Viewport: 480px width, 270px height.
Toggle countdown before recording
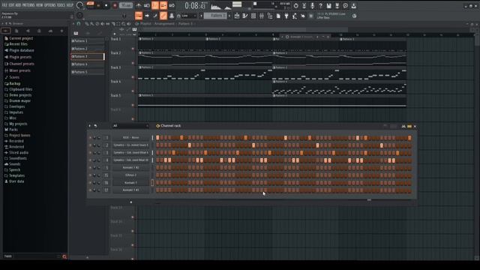[155, 5]
